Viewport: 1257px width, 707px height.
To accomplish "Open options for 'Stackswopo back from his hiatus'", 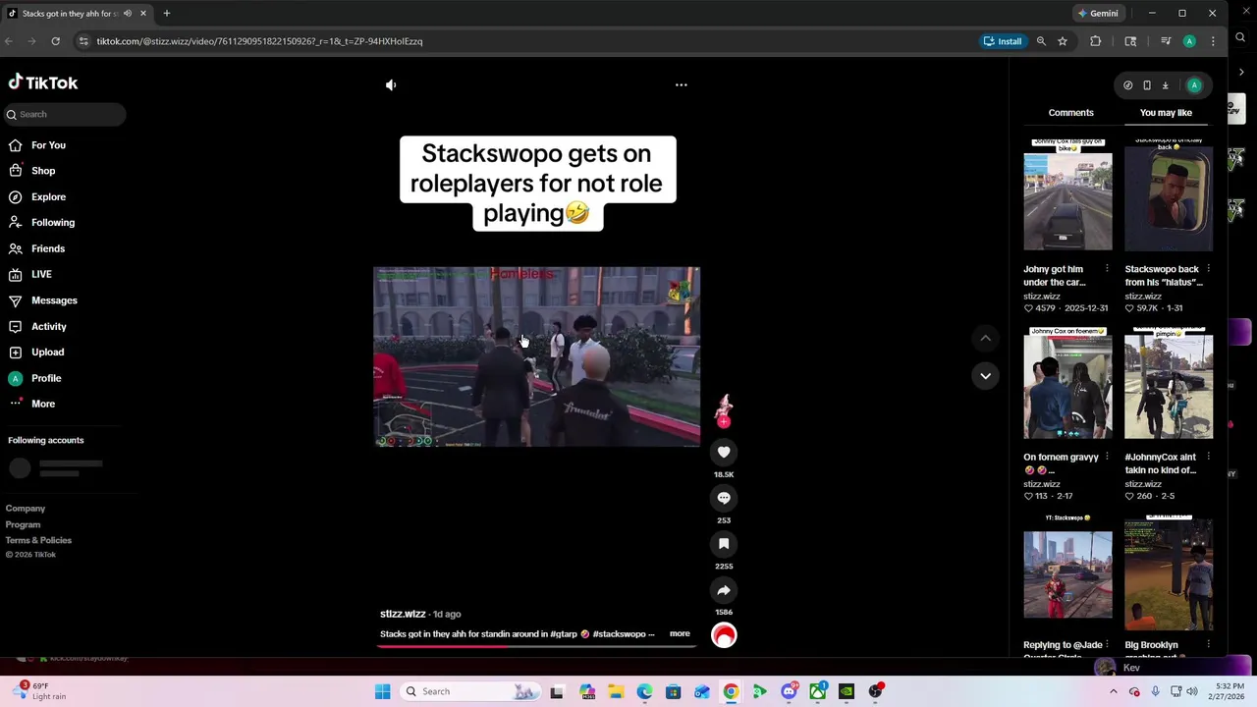I will [1208, 269].
